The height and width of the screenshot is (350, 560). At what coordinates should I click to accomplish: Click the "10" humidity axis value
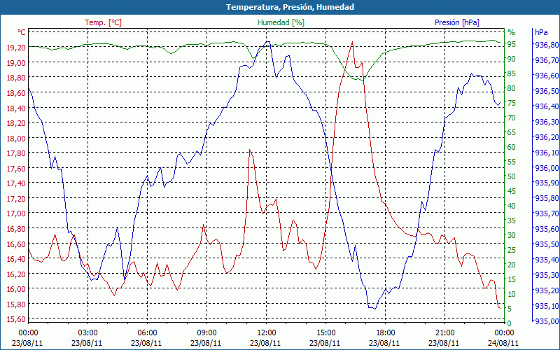point(512,294)
